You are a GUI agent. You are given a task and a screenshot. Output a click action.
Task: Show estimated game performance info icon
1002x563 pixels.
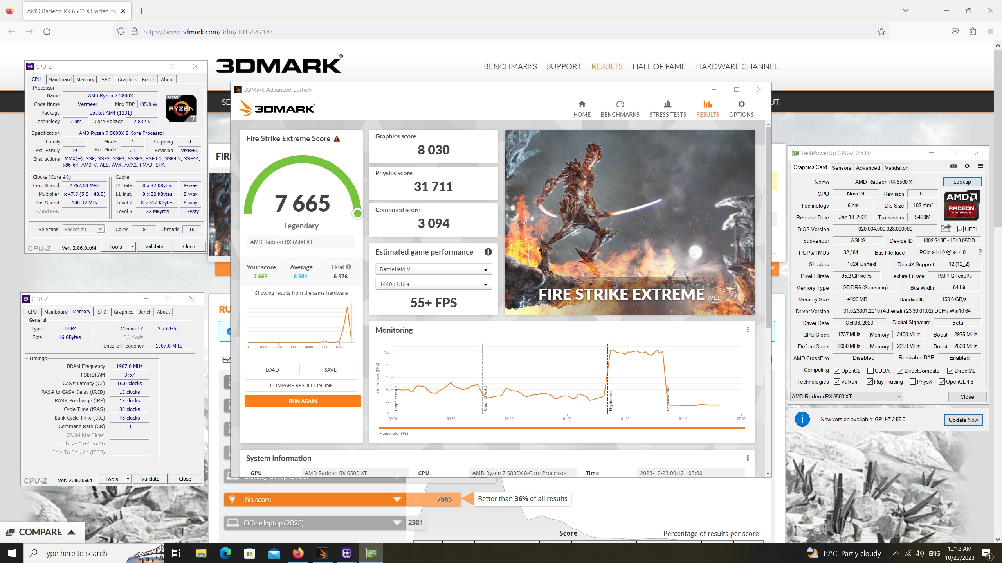488,252
